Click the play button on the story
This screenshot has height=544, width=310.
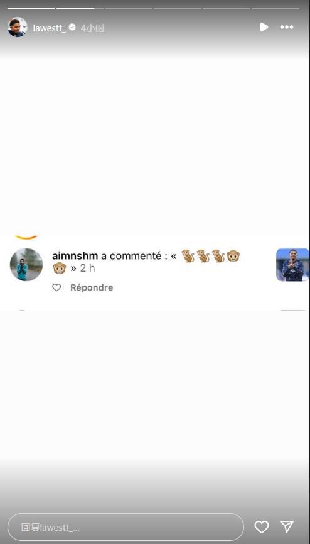click(264, 27)
